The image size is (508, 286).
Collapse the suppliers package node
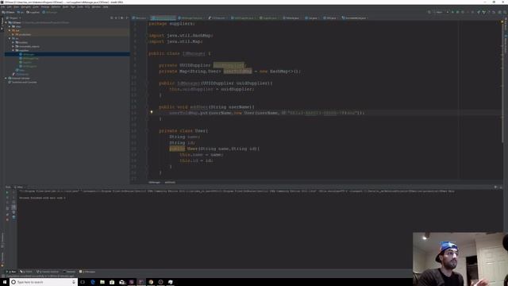point(13,50)
